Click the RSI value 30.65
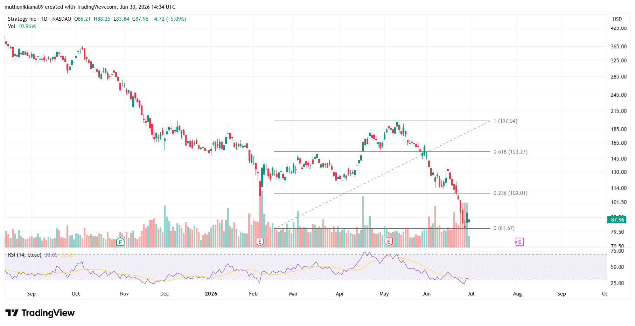The height and width of the screenshot is (326, 635). 51,255
